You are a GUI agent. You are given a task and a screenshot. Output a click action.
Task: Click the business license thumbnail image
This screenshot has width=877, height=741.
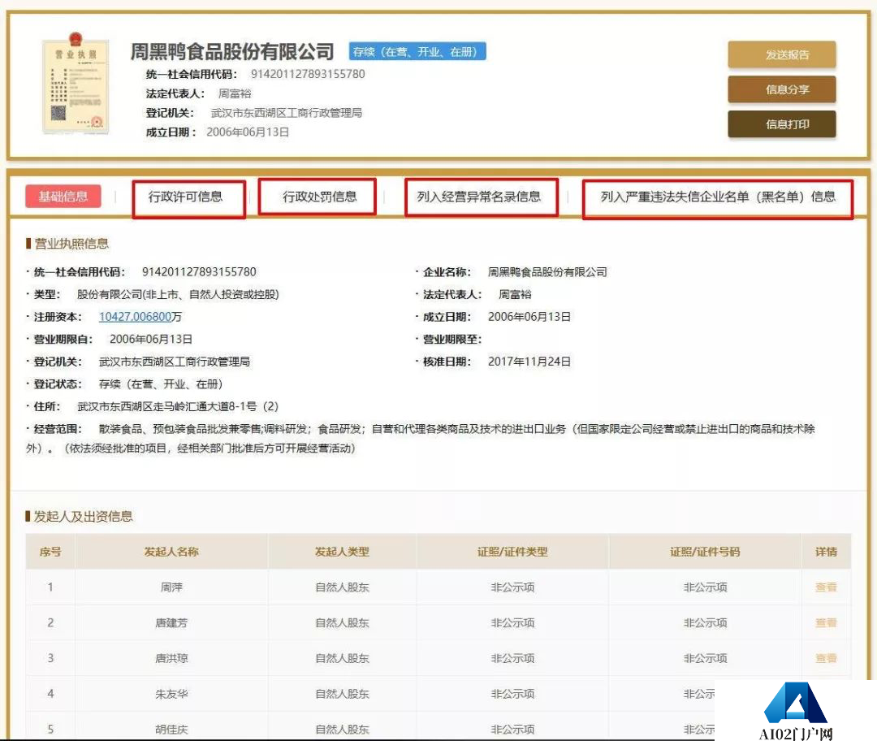76,84
